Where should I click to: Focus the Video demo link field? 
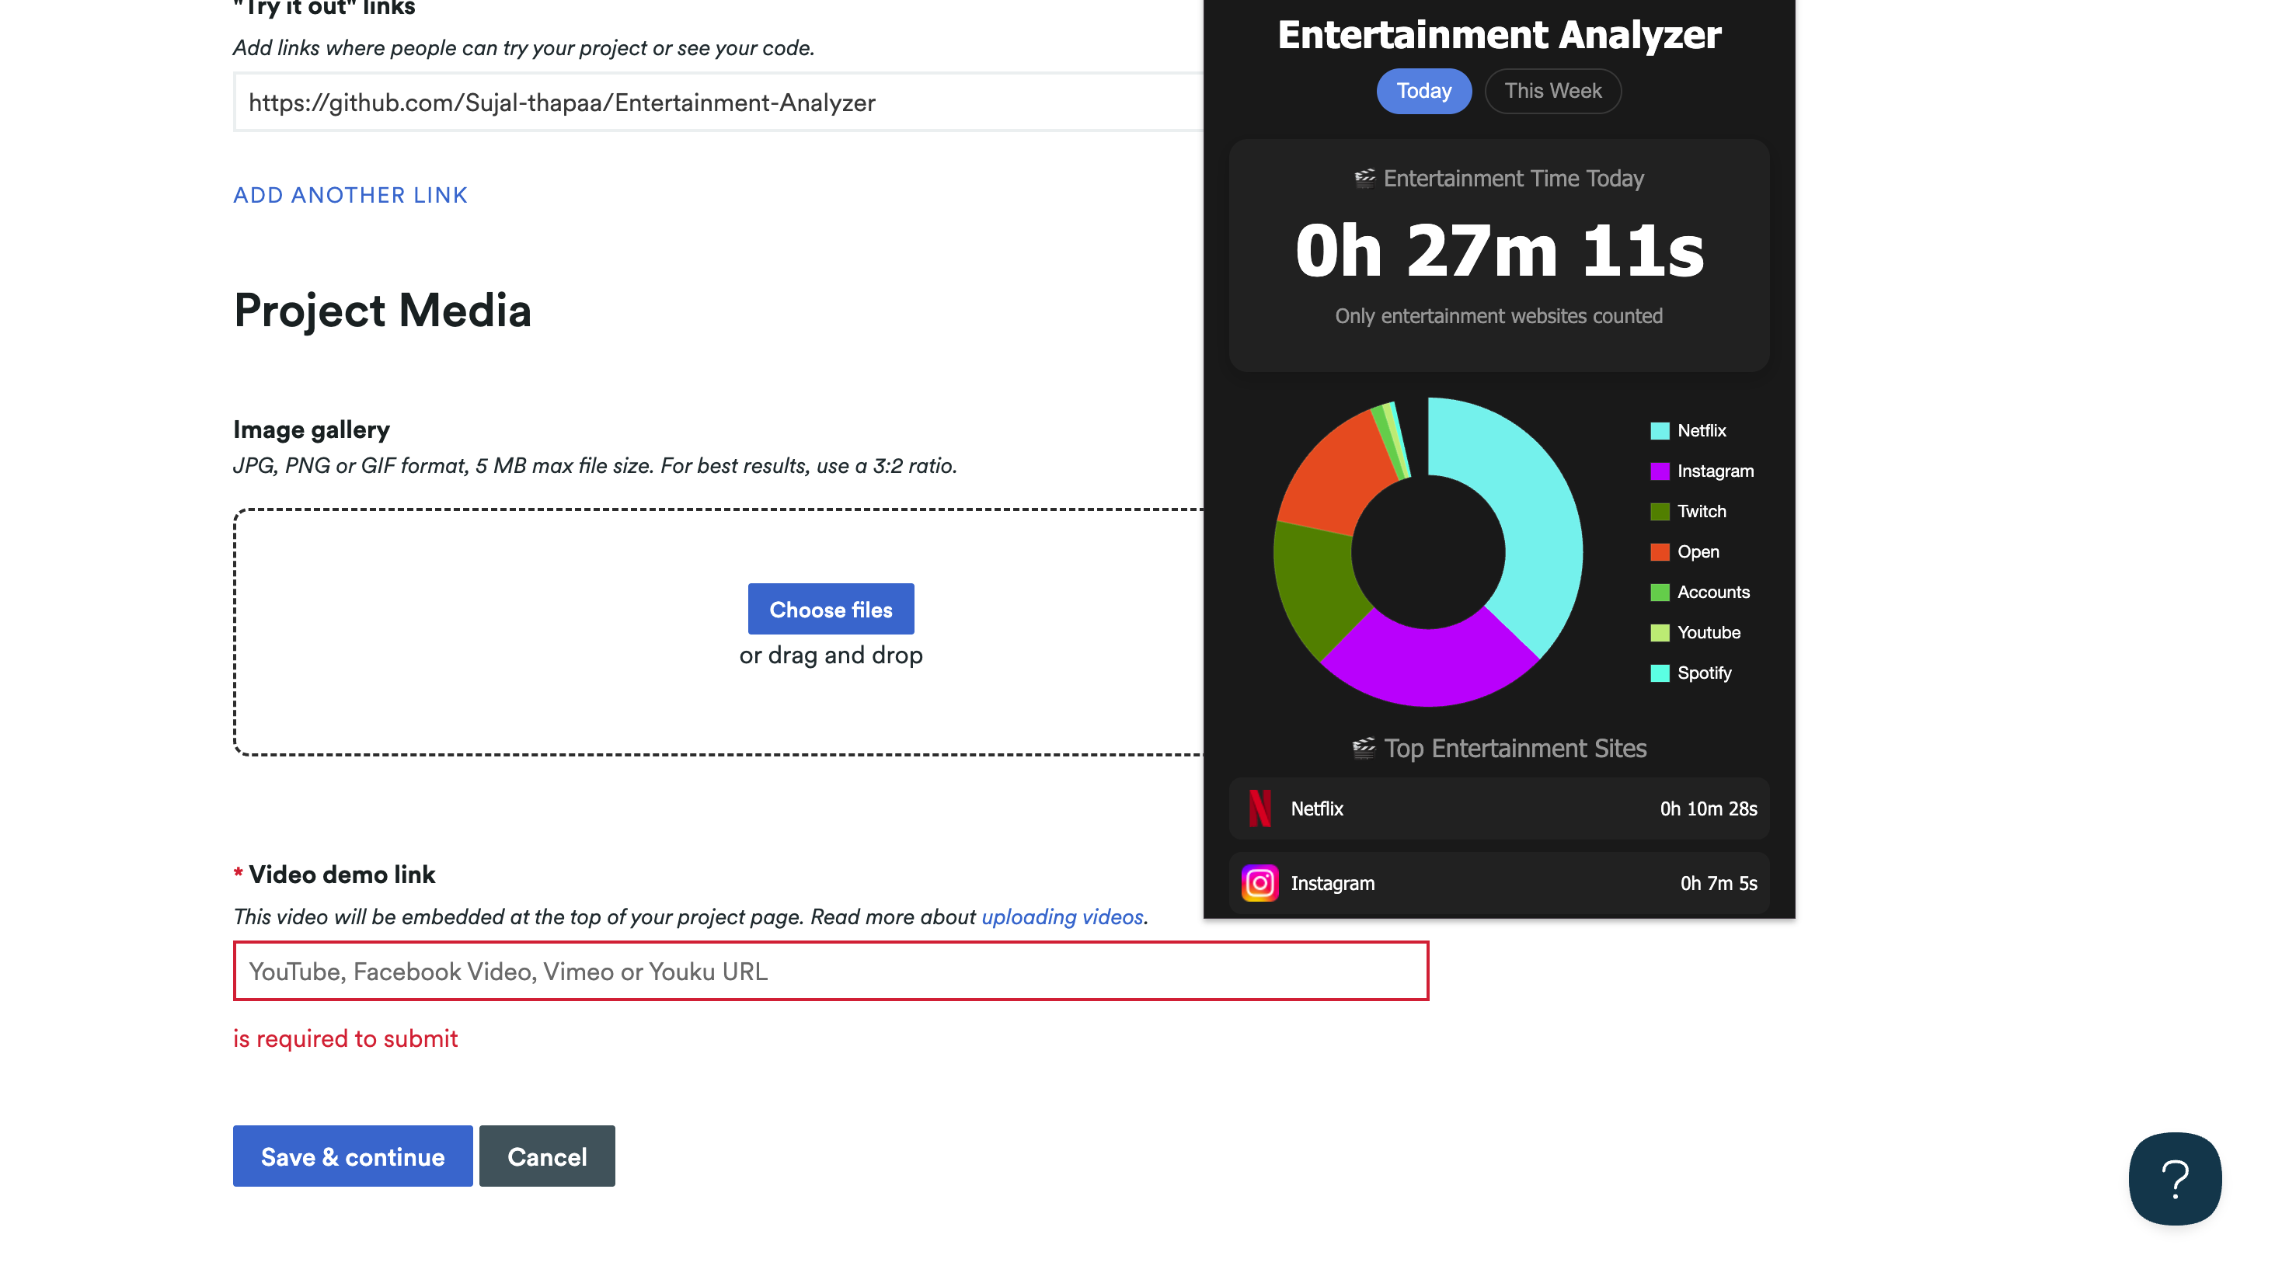[x=830, y=972]
